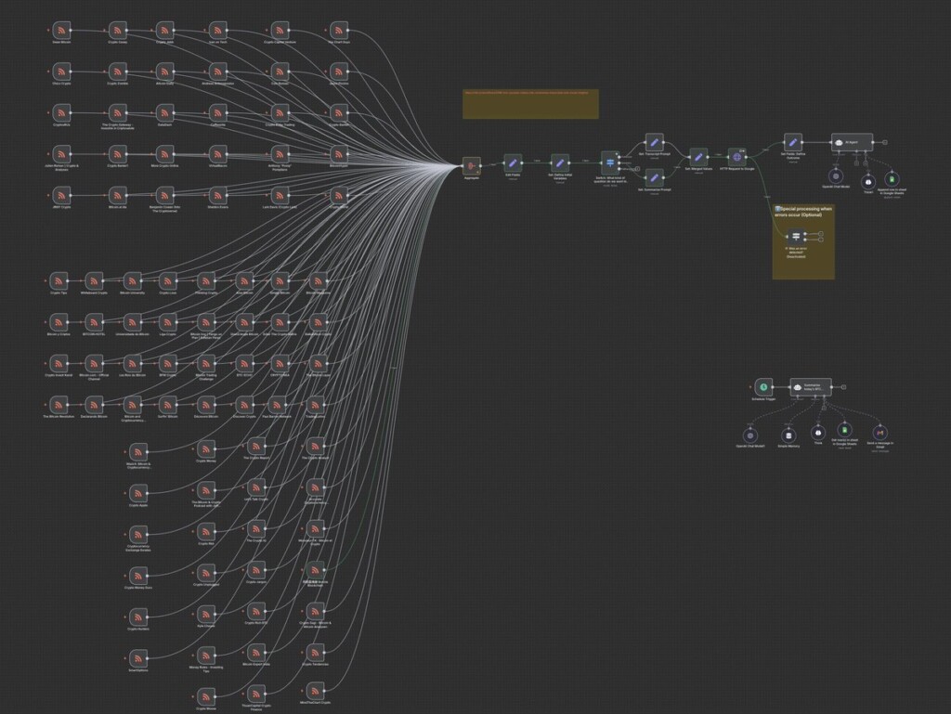Image resolution: width=951 pixels, height=714 pixels.
Task: Select the Set: Merged Values node
Action: (698, 157)
